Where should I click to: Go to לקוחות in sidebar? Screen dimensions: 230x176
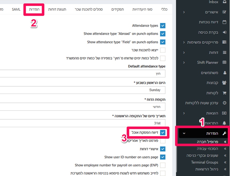point(212,93)
